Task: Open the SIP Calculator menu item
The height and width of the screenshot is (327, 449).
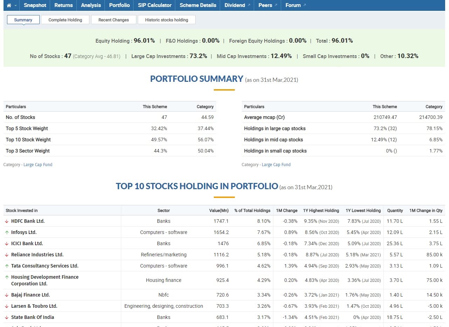Action: [155, 5]
